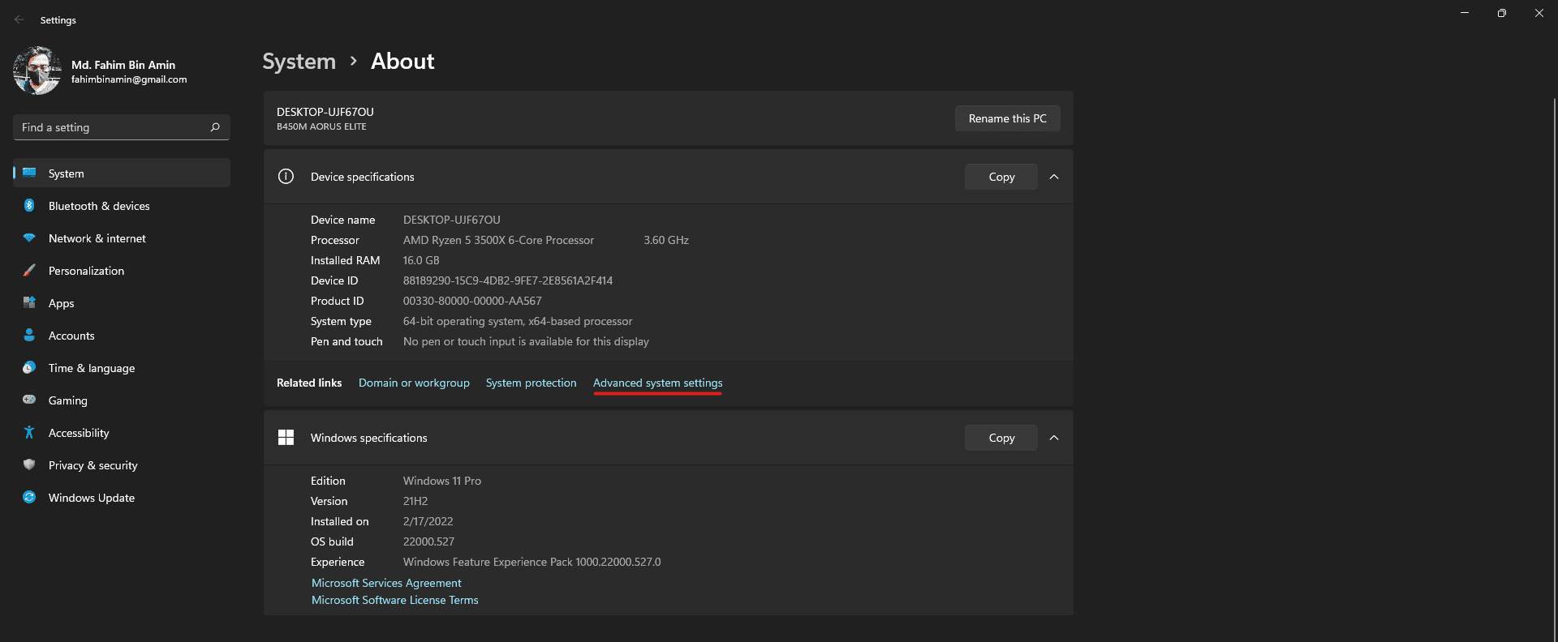Click the Edition value Windows 11 Pro
Image resolution: width=1558 pixels, height=642 pixels.
442,481
